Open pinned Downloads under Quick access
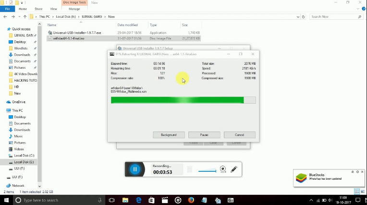This screenshot has width=367, height=205. [22, 55]
